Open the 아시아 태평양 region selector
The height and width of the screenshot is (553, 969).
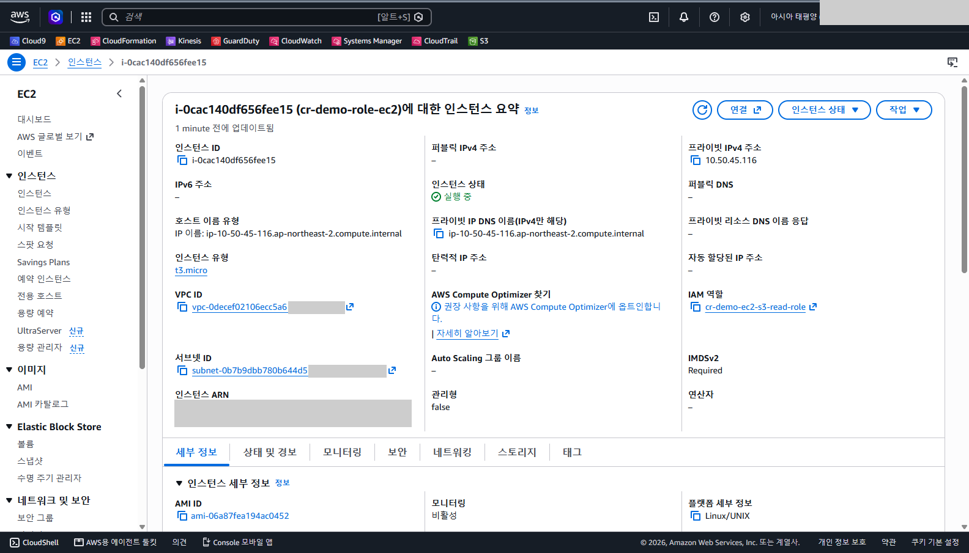[793, 17]
